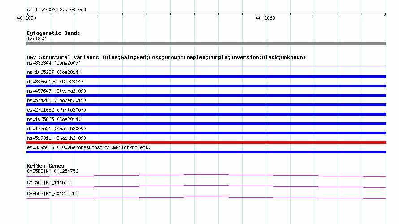
Task: Click the right arrow end of ruler
Action: pyautogui.click(x=385, y=14)
